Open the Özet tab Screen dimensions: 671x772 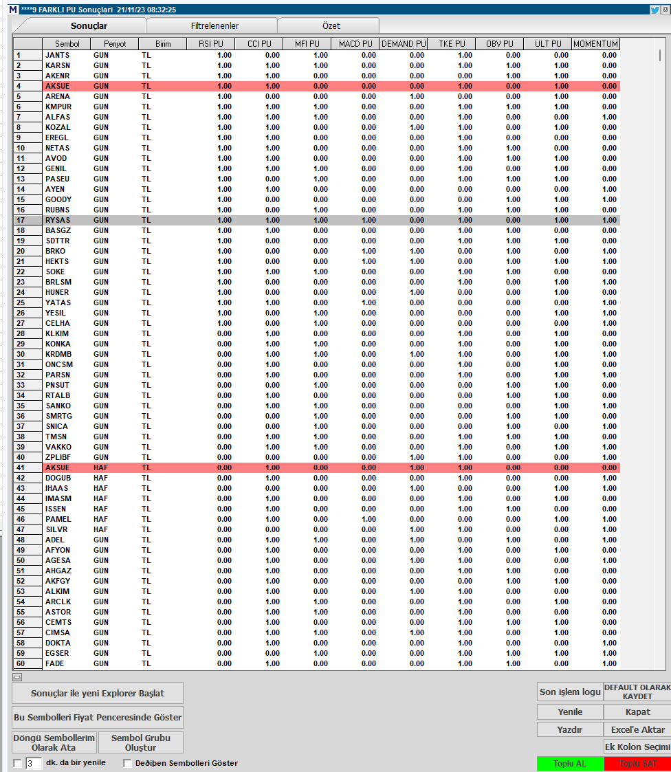tap(331, 25)
